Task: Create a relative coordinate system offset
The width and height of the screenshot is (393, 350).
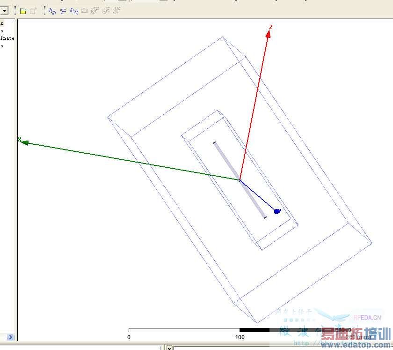Action: click(x=52, y=11)
